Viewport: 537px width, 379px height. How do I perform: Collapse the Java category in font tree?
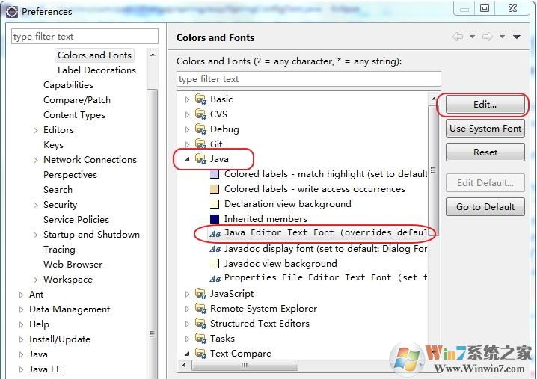point(187,159)
